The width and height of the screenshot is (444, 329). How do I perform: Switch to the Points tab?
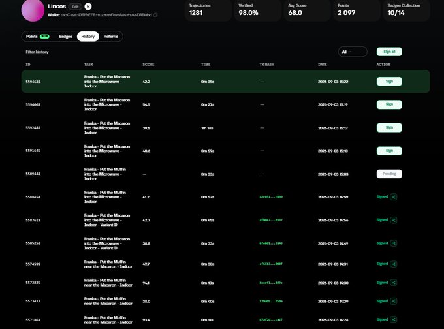pyautogui.click(x=37, y=37)
